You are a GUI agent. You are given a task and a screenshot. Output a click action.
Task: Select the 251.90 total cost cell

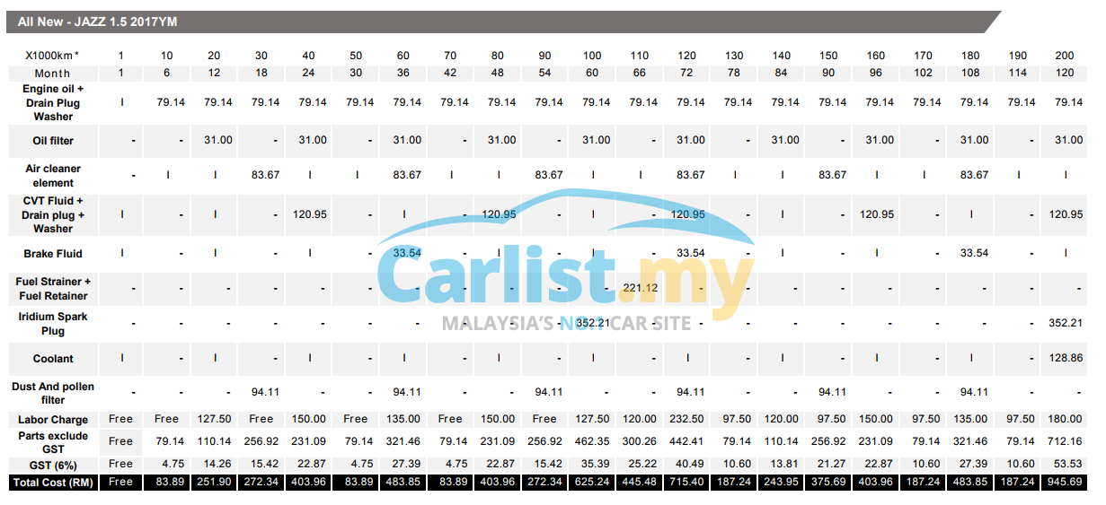click(214, 482)
